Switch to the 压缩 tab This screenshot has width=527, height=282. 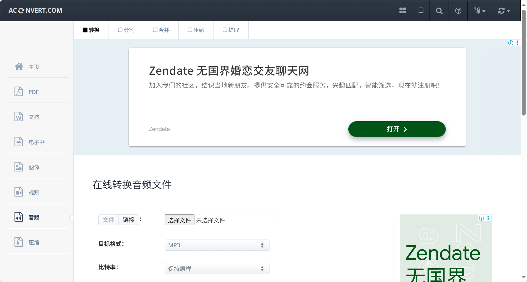click(x=196, y=30)
